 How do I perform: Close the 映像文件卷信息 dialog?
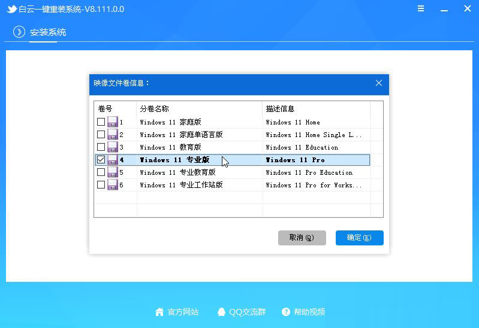click(379, 83)
